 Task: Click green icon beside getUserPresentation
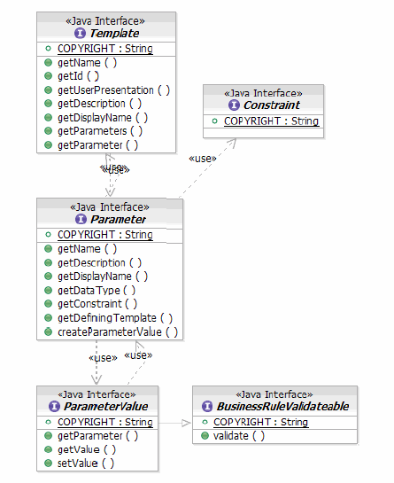(x=48, y=90)
